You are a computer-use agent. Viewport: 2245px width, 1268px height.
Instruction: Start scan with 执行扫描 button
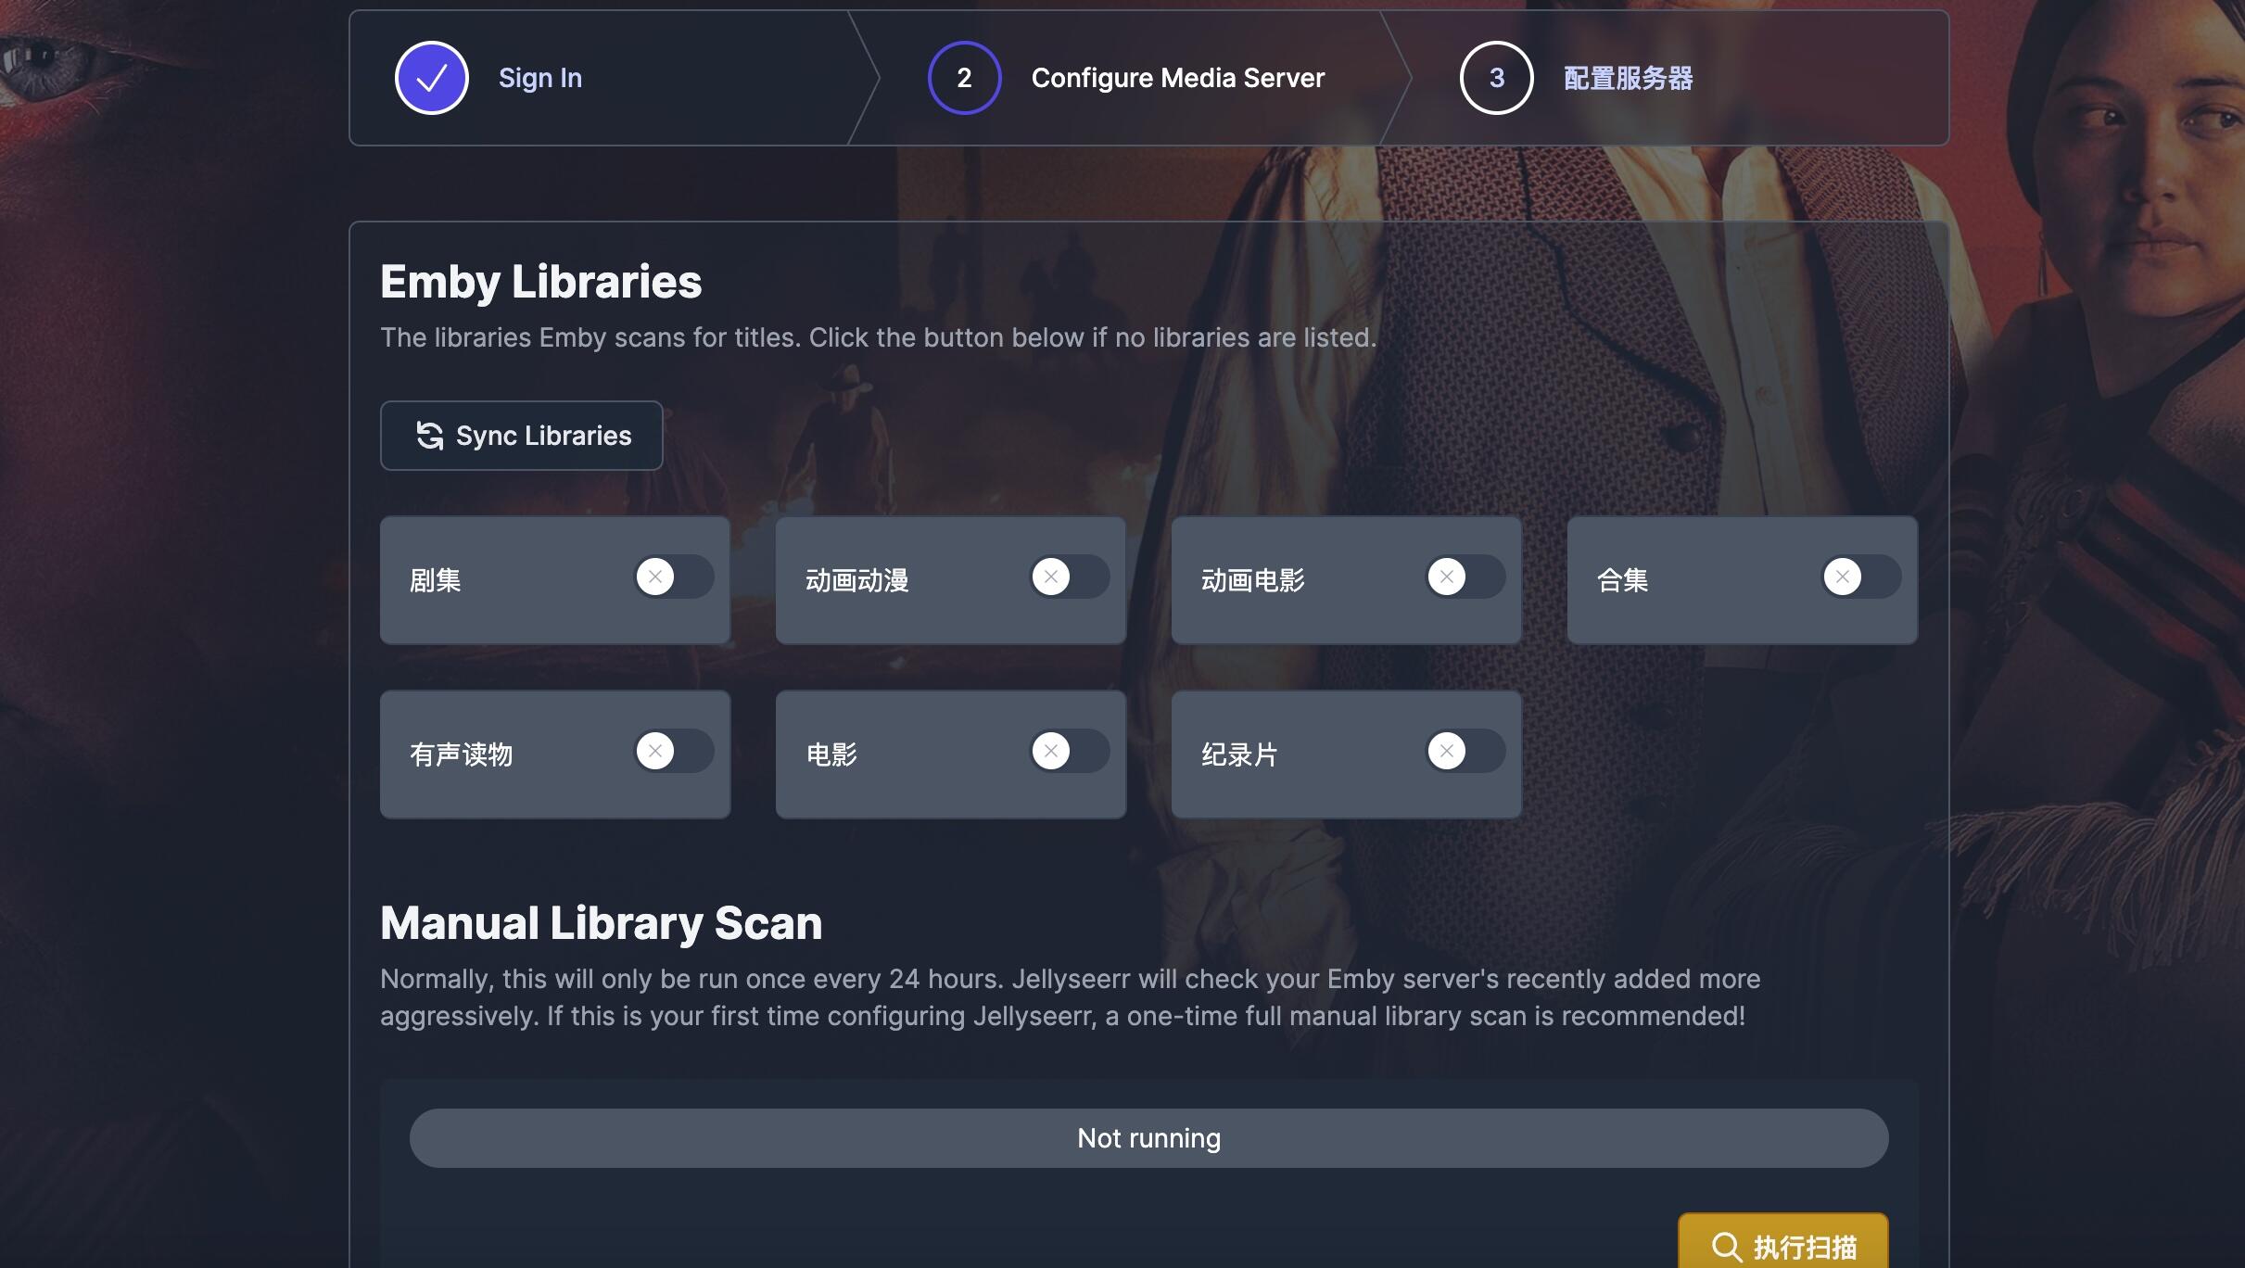pos(1782,1246)
